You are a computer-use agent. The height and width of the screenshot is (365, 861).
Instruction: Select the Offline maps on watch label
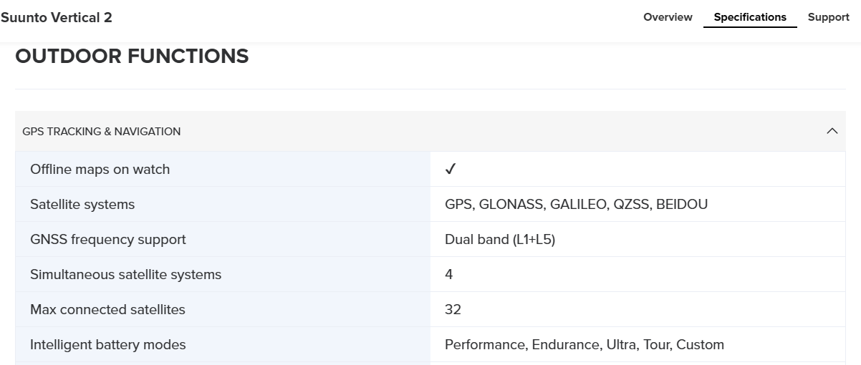(100, 170)
